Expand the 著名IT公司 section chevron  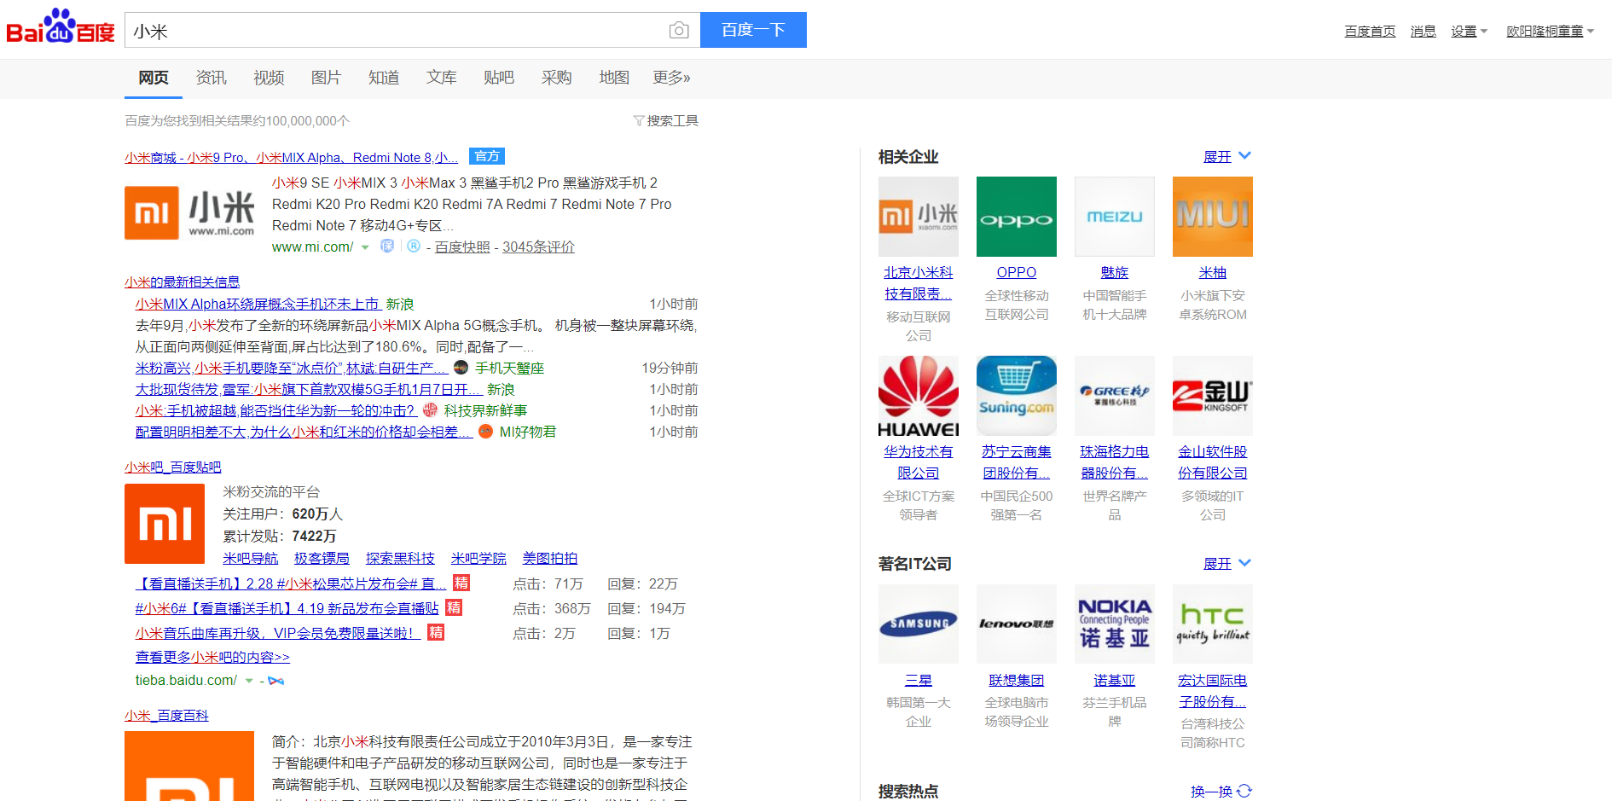1244,562
